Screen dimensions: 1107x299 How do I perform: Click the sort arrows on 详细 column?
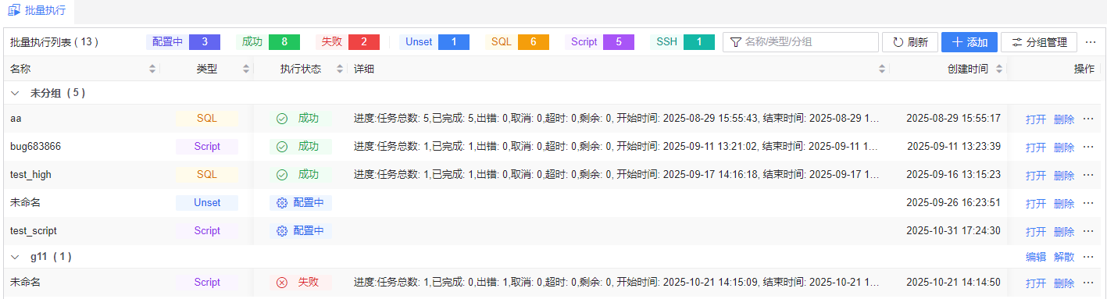(882, 69)
